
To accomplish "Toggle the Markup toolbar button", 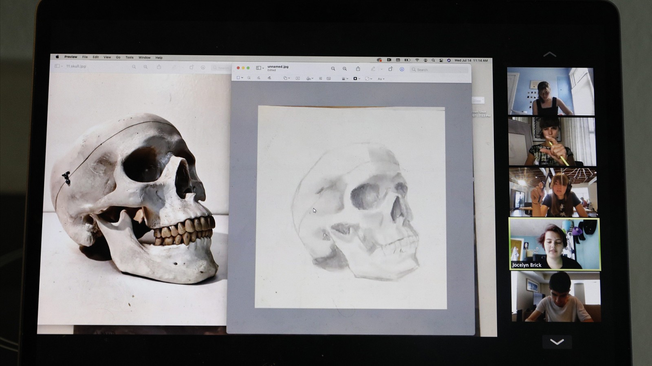I will pos(402,69).
